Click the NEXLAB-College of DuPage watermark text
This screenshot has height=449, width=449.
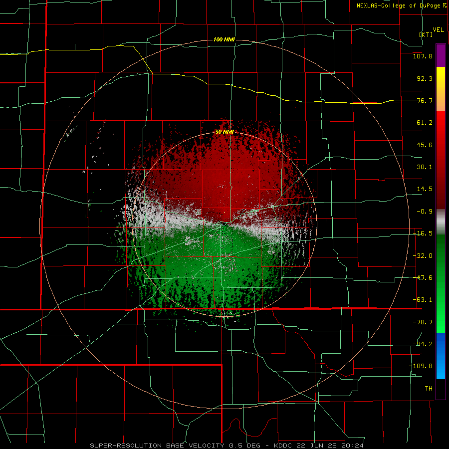402,5
